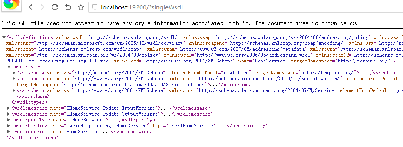Expand the Serialization xs:schema node
The height and width of the screenshot is (147, 403).
point(14,79)
